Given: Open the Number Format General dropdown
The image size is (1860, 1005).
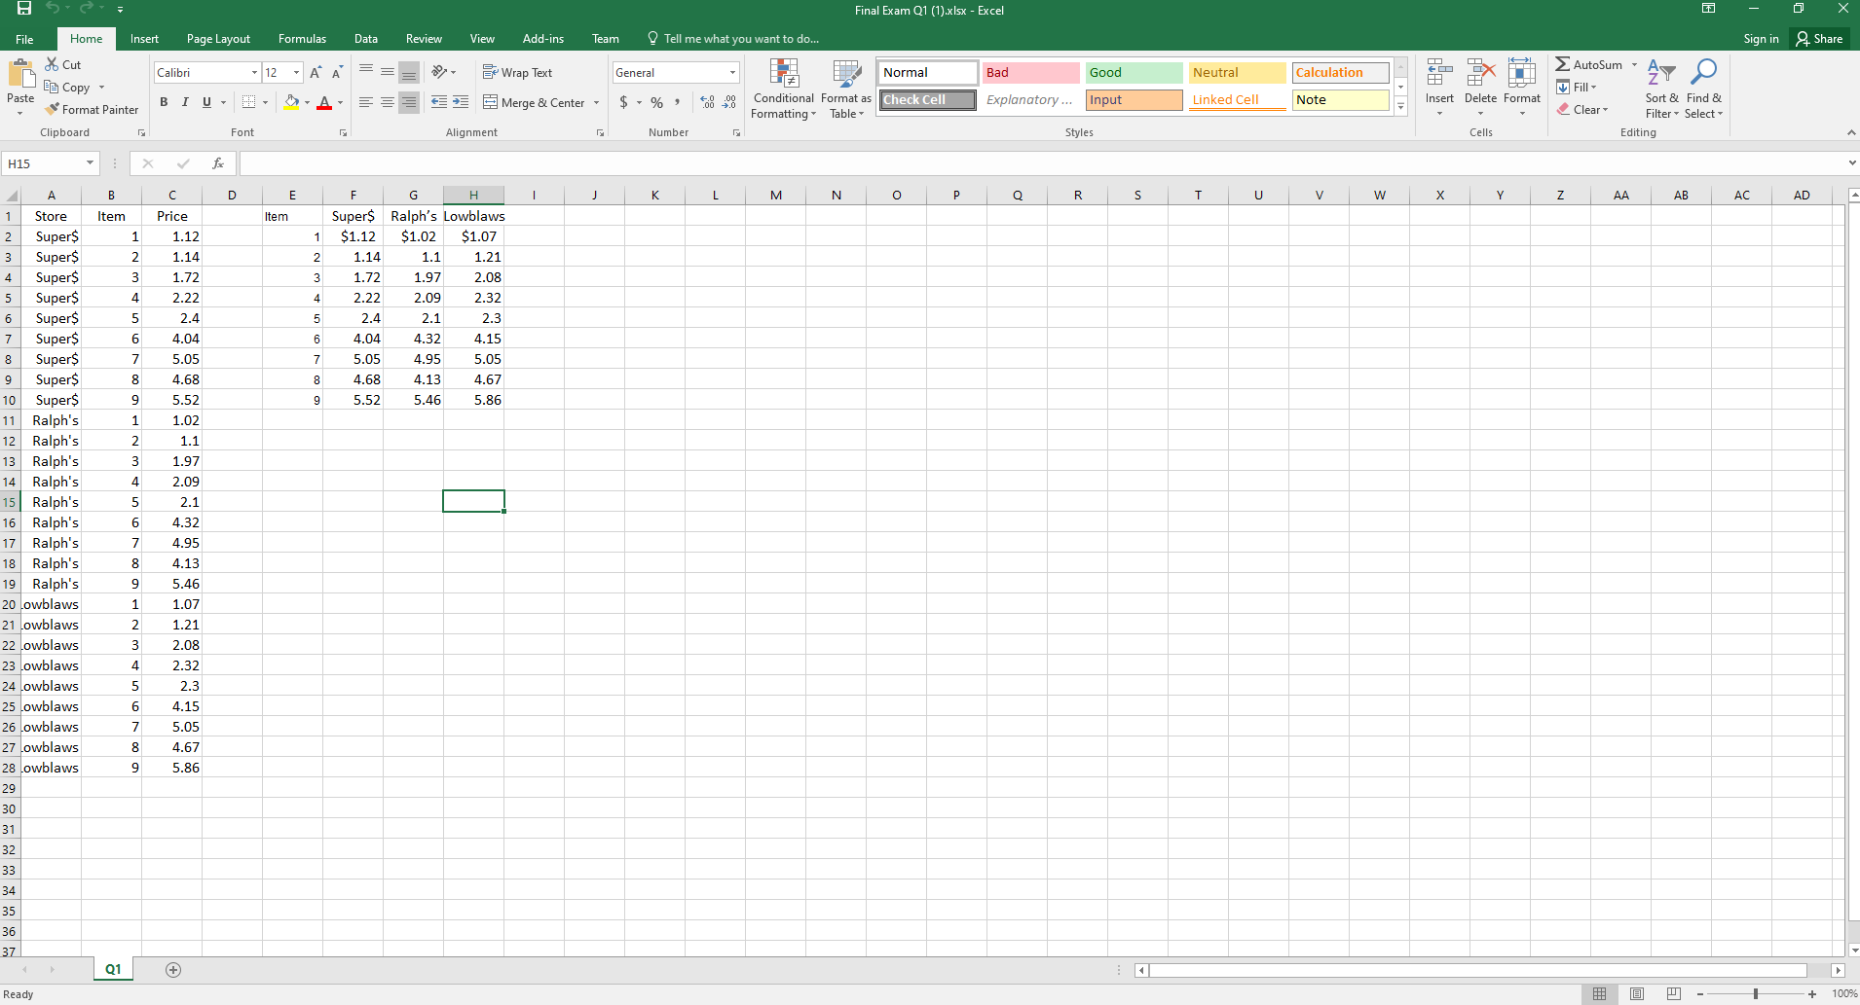Looking at the screenshot, I should [732, 73].
